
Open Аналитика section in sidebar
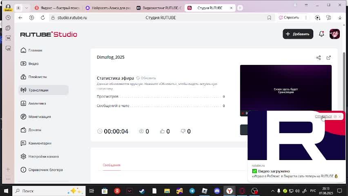[x=33, y=103]
